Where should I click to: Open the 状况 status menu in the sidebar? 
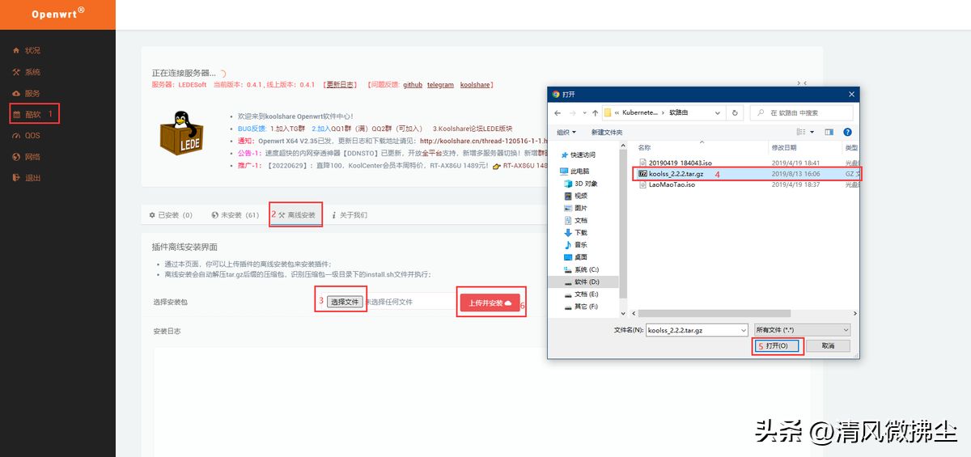click(x=26, y=50)
